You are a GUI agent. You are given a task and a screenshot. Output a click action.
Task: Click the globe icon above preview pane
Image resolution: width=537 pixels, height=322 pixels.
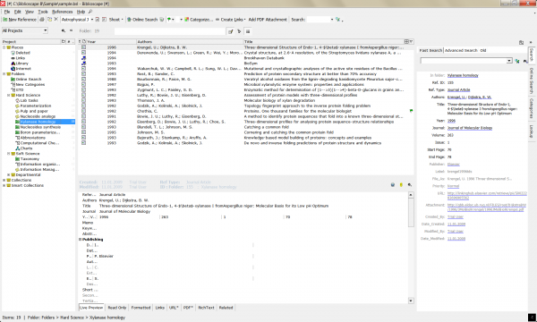click(x=393, y=185)
